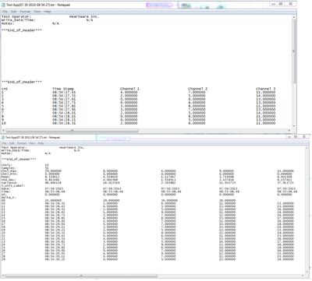Click upper window's vertical scrollbar down arrow
This screenshot has height=281, width=312.
click(x=294, y=126)
